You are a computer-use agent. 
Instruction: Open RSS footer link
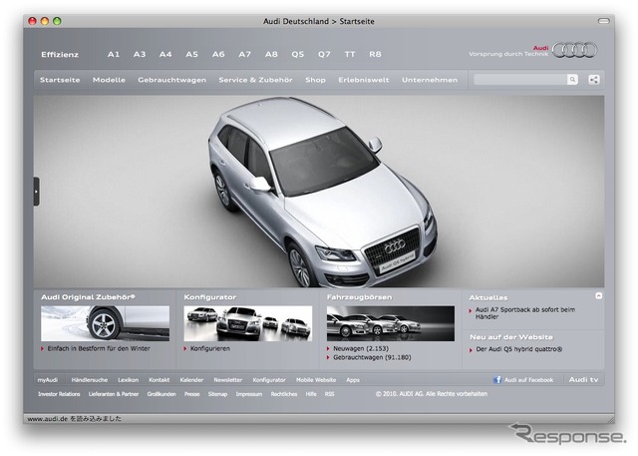click(x=330, y=394)
